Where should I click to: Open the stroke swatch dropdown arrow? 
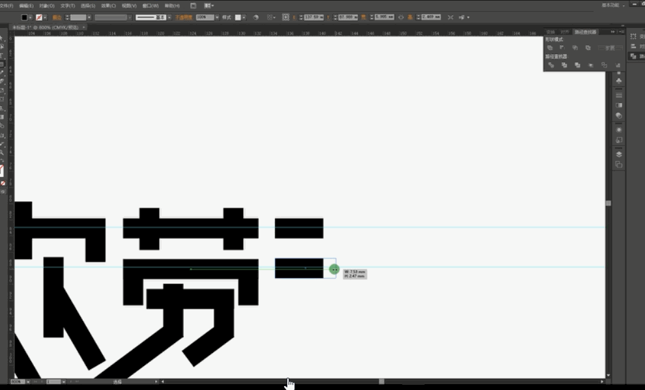(45, 18)
